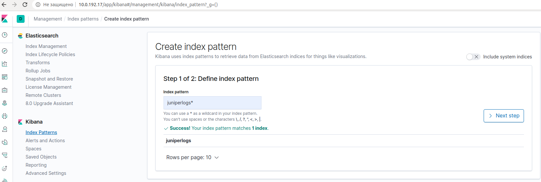This screenshot has height=182, width=541.
Task: Click the Kibana logo in the header
Action: click(5, 19)
